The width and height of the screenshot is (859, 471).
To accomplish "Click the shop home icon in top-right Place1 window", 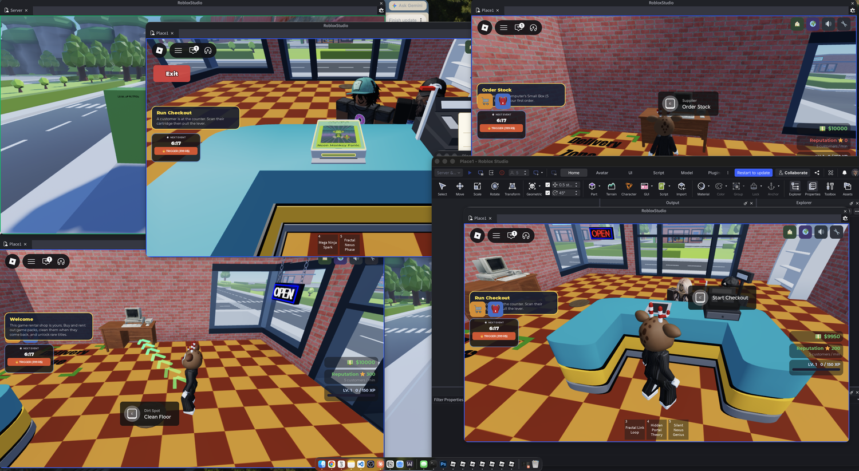I will (797, 24).
